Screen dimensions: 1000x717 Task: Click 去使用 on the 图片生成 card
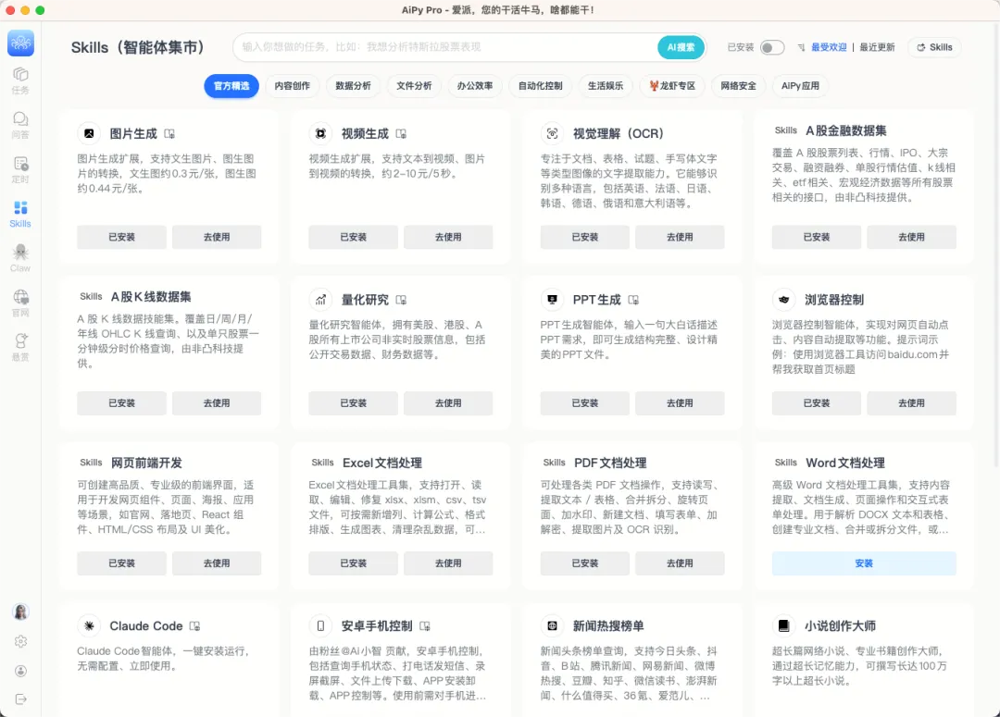[217, 237]
